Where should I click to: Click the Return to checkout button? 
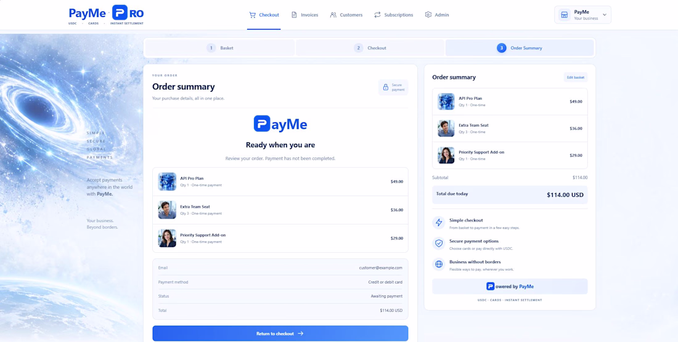tap(280, 333)
